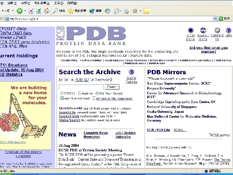Go to the browser Home page icon
This screenshot has height=175, width=233.
[x=47, y=11]
